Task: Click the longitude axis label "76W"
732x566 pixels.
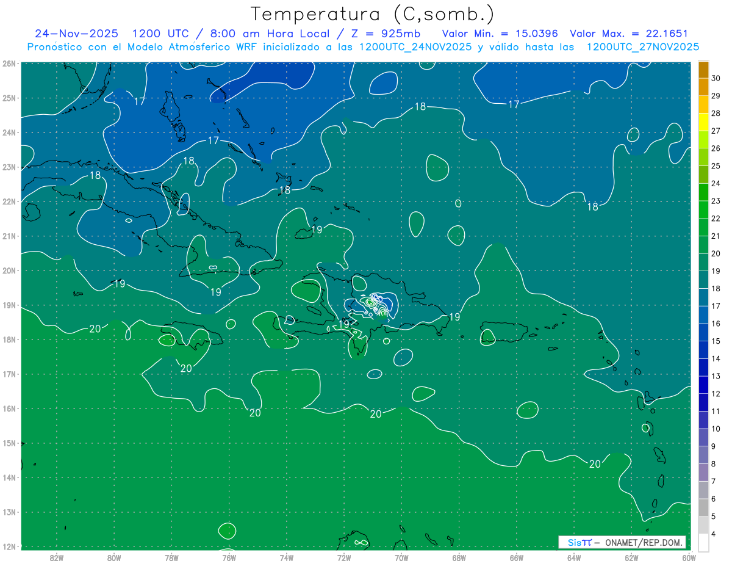Action: tap(229, 557)
